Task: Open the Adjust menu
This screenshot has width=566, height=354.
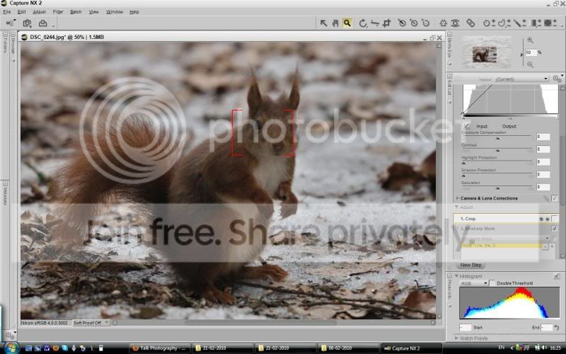Action: (40, 12)
